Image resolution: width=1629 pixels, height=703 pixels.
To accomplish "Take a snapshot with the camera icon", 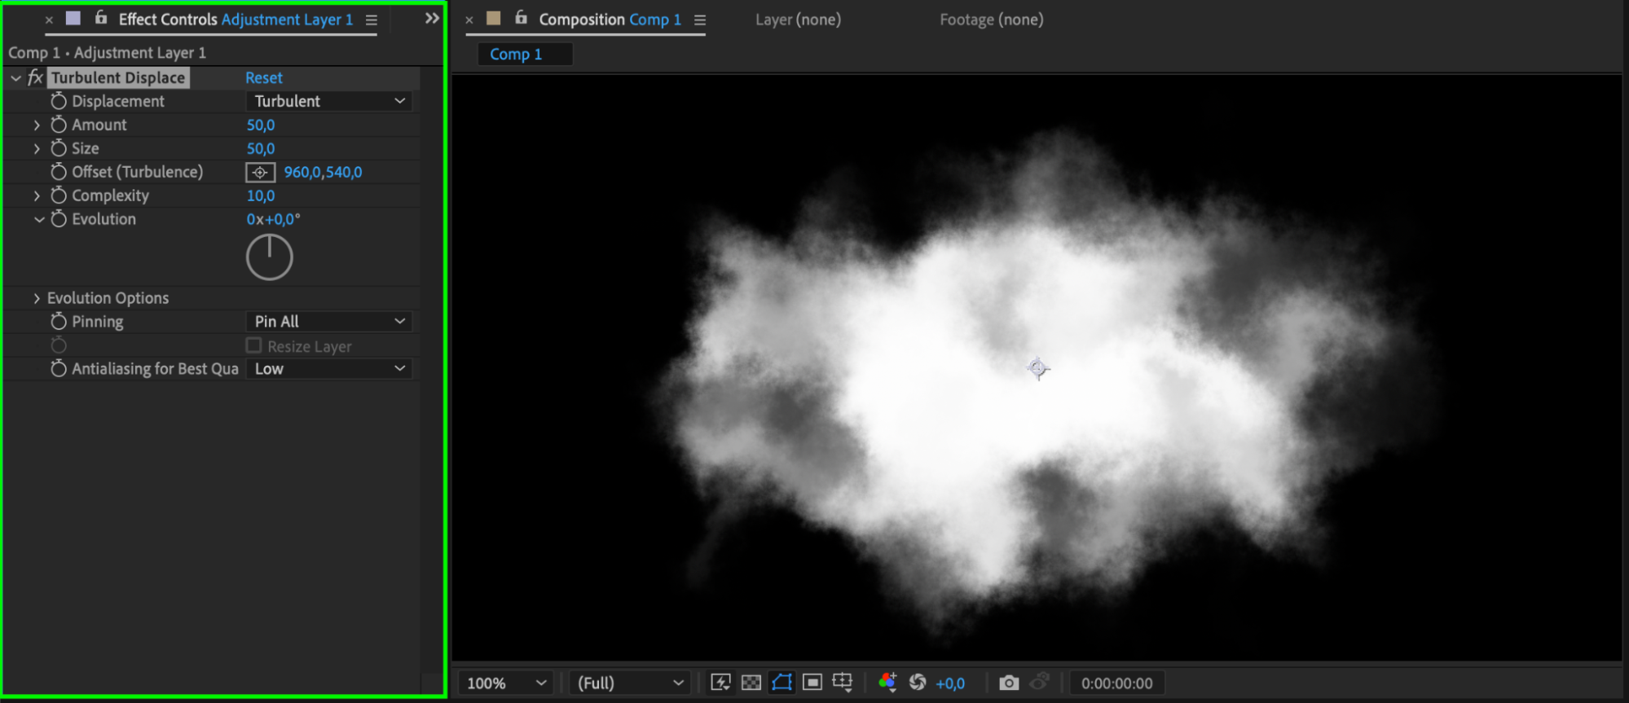I will [1009, 683].
